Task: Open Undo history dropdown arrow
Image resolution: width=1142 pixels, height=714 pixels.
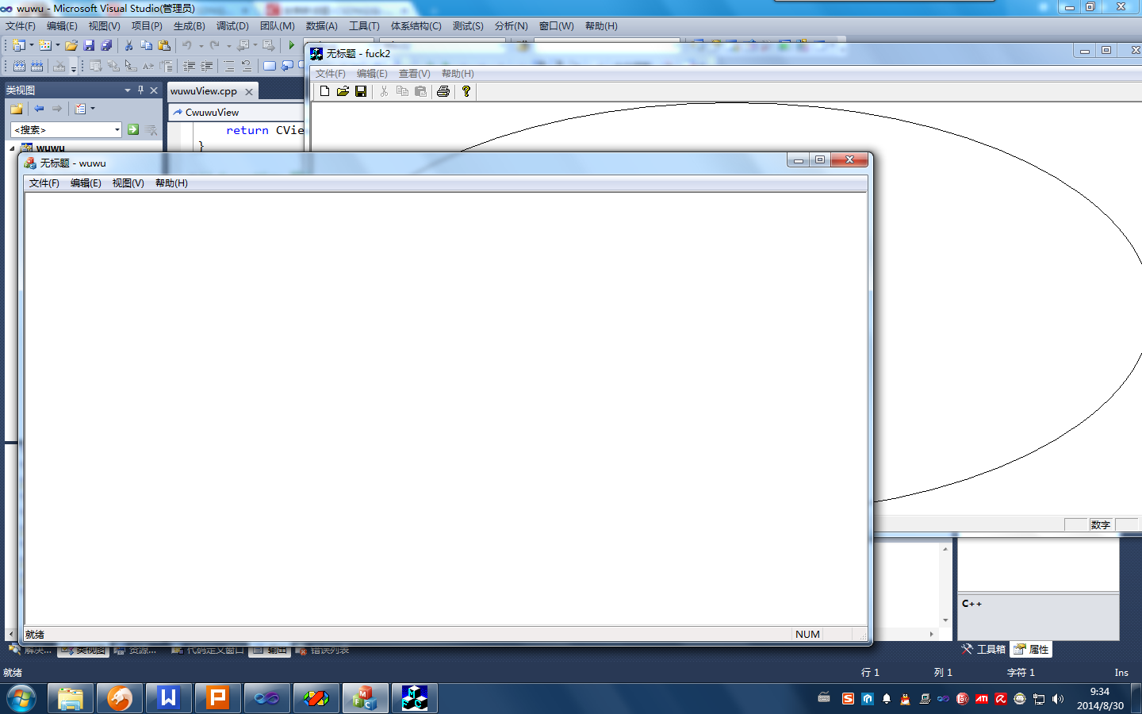Action: coord(201,45)
